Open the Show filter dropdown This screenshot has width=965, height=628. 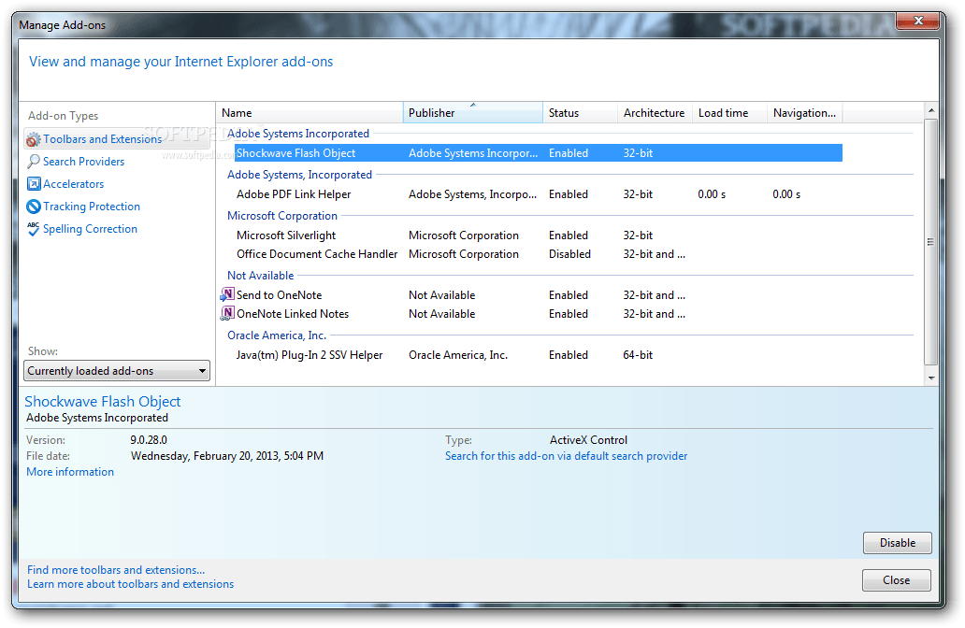(202, 370)
